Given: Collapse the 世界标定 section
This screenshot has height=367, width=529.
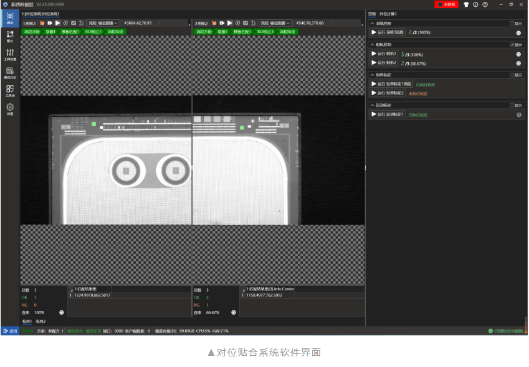Looking at the screenshot, I should [x=373, y=74].
